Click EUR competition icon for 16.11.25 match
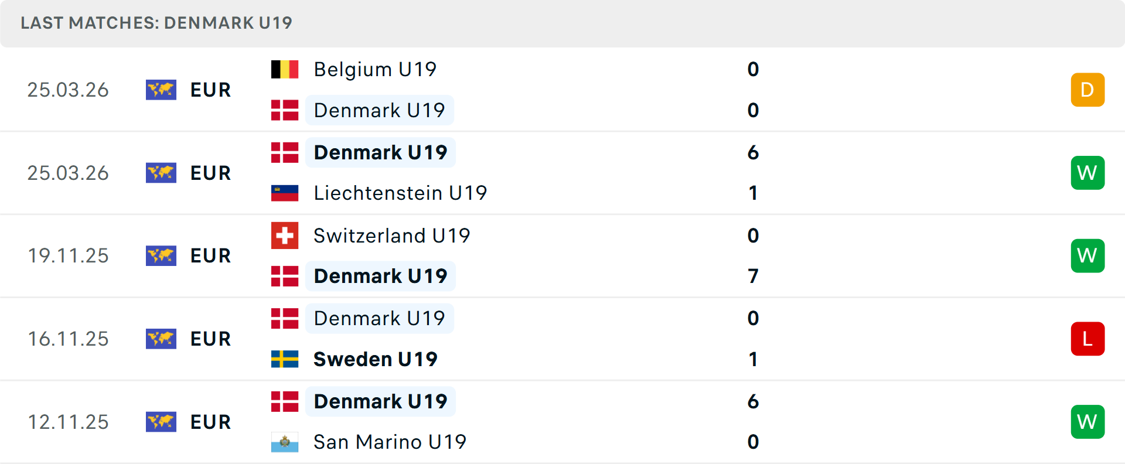This screenshot has width=1125, height=464. coord(161,339)
